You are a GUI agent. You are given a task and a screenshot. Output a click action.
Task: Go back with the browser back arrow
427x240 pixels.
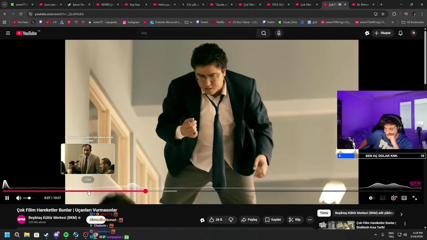click(x=5, y=14)
